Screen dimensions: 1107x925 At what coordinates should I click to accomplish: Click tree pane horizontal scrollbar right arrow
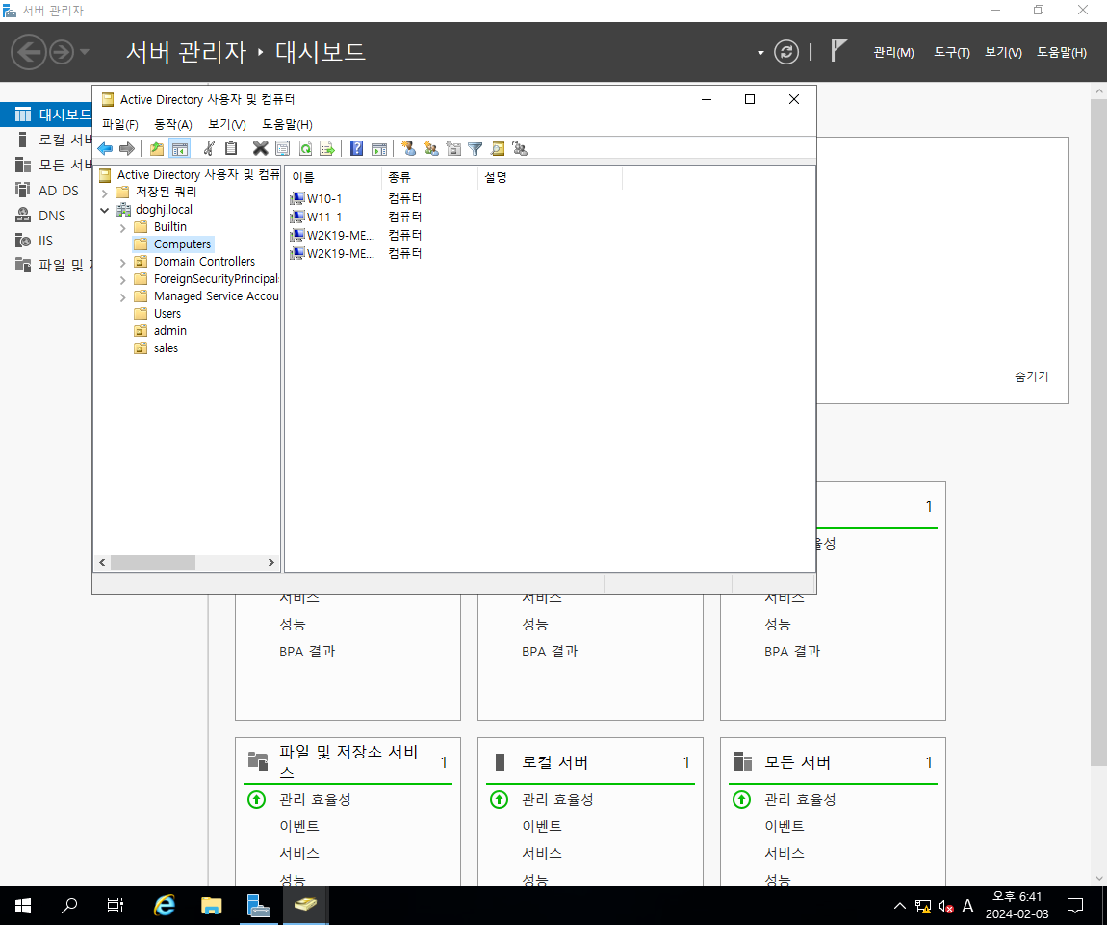pyautogui.click(x=271, y=563)
